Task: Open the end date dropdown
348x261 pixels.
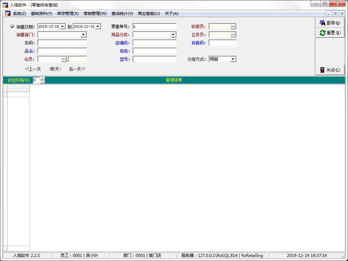Action: [x=98, y=27]
